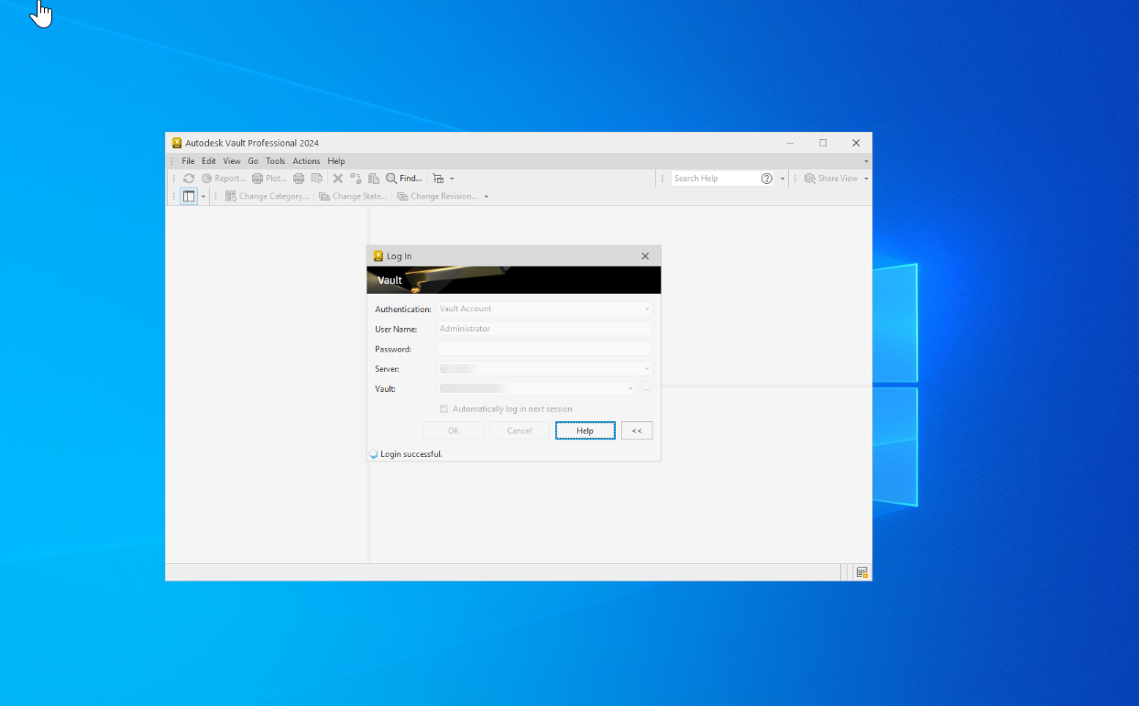This screenshot has height=706, width=1139.
Task: Click the Plot toolbar icon
Action: (x=268, y=178)
